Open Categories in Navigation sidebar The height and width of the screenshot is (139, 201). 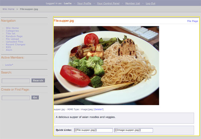(x=12, y=31)
